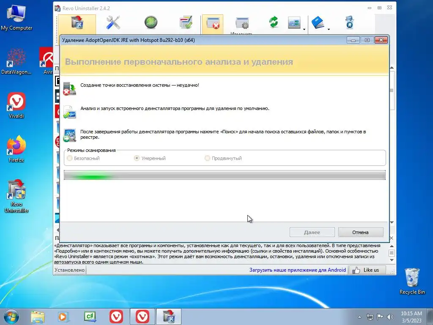Click the Uninstall window-with-red-X toolbar icon
This screenshot has width=433, height=325.
[x=213, y=24]
